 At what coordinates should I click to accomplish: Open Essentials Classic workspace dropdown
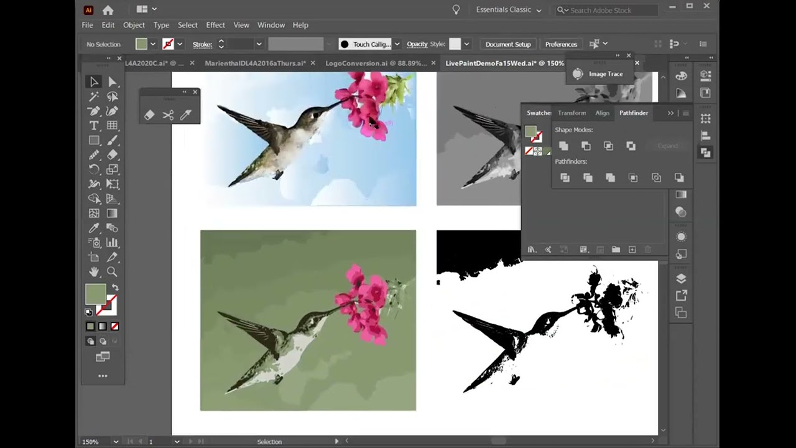[x=509, y=10]
